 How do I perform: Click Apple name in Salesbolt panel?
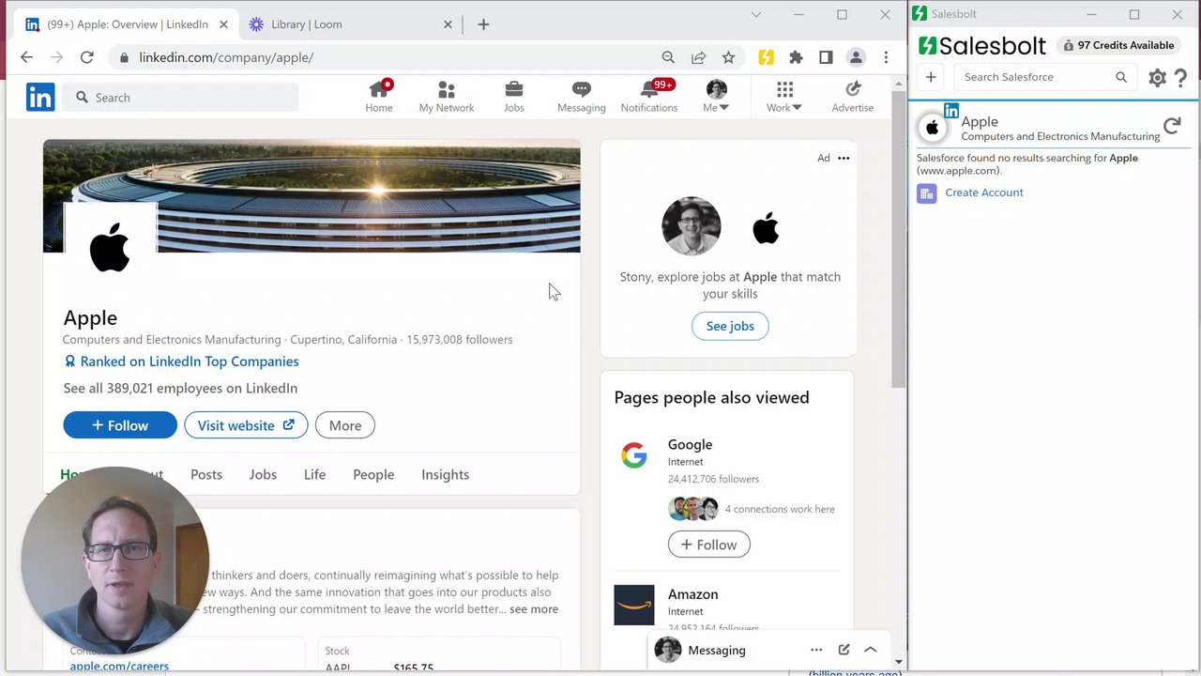click(980, 121)
